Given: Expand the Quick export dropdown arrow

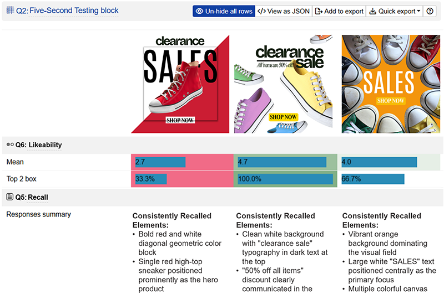Looking at the screenshot, I should [418, 12].
